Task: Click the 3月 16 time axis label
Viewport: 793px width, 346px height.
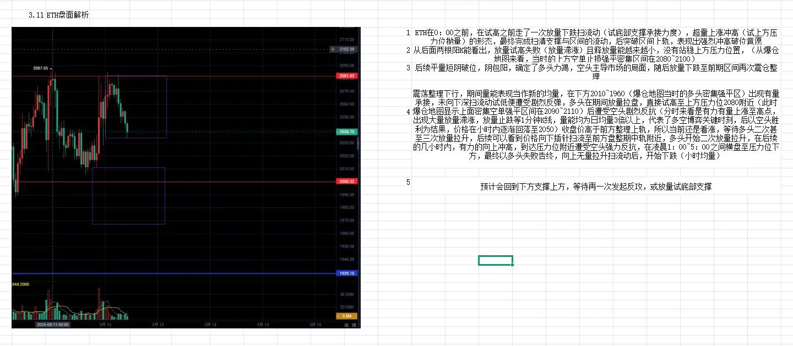Action: (315, 325)
